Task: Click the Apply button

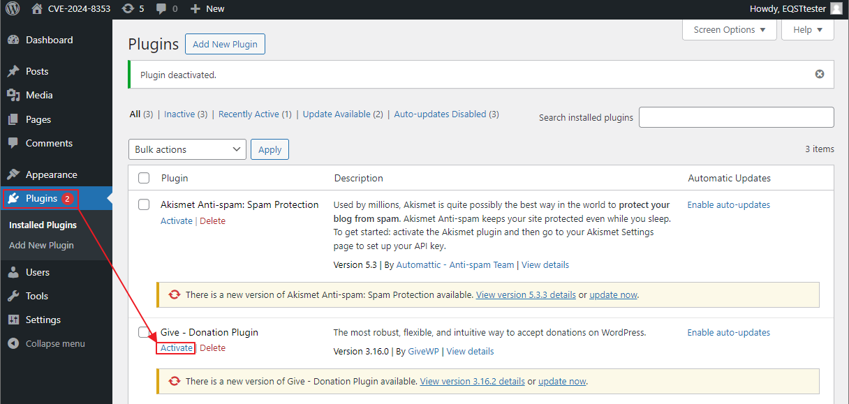Action: pos(270,149)
